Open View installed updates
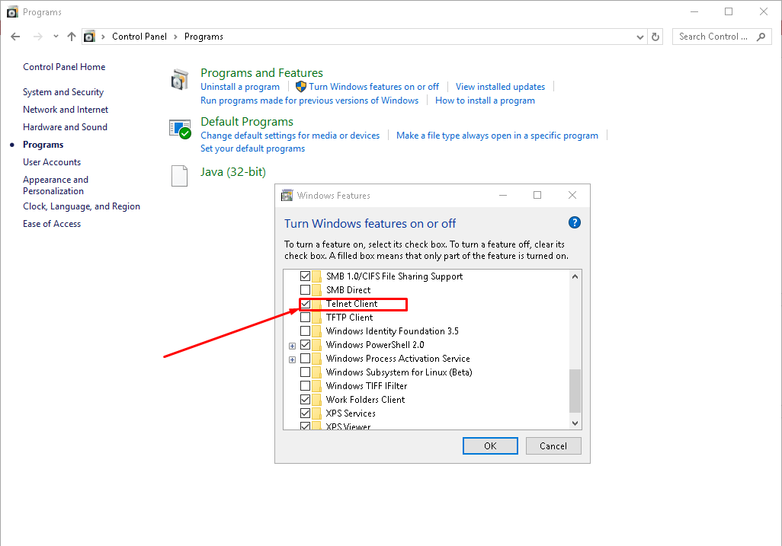The image size is (782, 546). (x=500, y=87)
